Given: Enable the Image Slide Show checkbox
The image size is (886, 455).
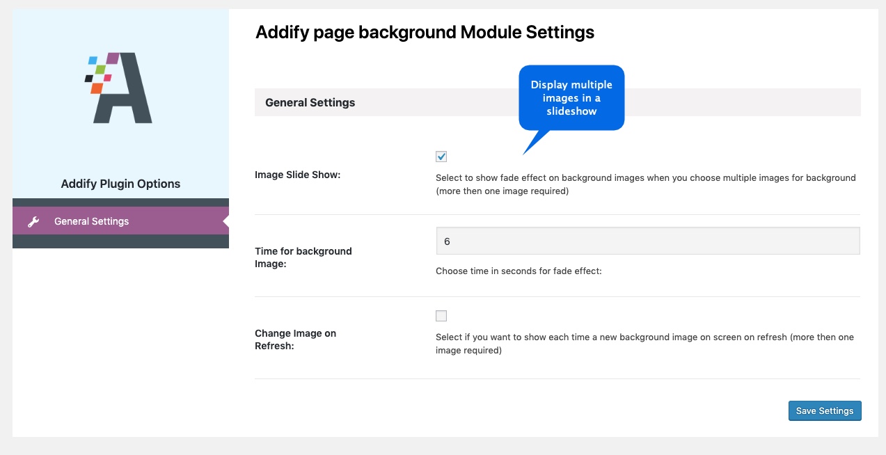Looking at the screenshot, I should (x=441, y=156).
